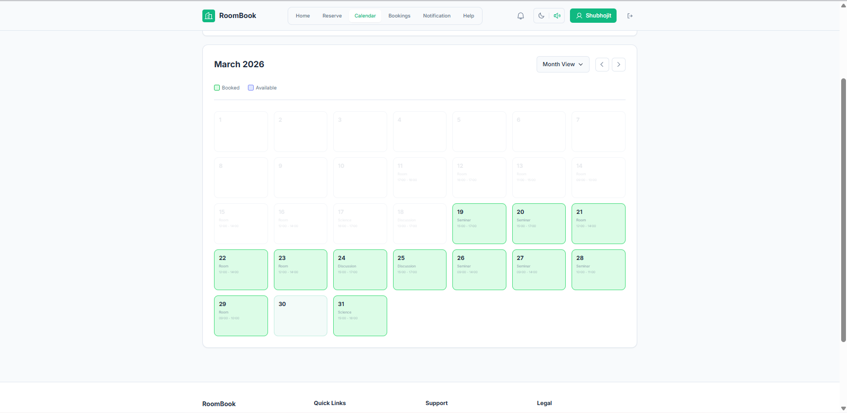The image size is (847, 413).
Task: Click the green Booked legend swatch
Action: point(217,88)
